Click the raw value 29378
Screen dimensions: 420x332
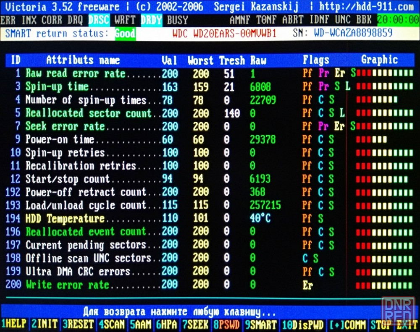263,139
